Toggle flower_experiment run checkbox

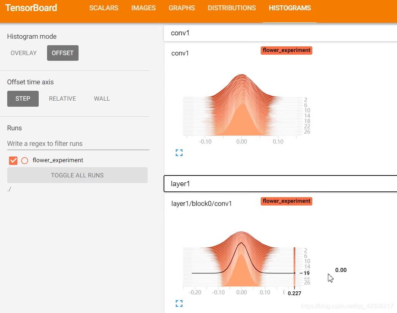click(13, 160)
